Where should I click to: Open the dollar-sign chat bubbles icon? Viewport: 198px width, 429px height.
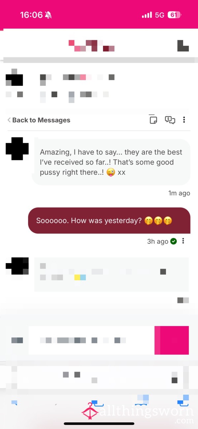coord(170,120)
